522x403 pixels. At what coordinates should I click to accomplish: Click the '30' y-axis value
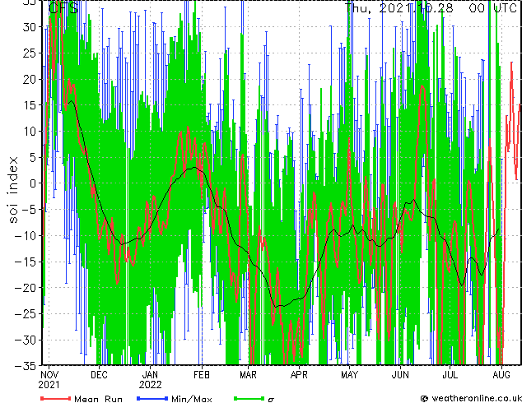(x=30, y=27)
